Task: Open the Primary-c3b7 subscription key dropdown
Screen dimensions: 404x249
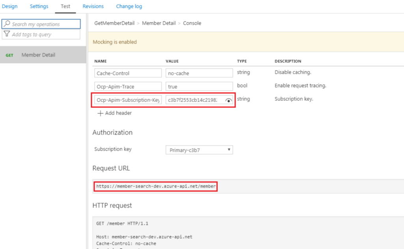Action: click(199, 150)
